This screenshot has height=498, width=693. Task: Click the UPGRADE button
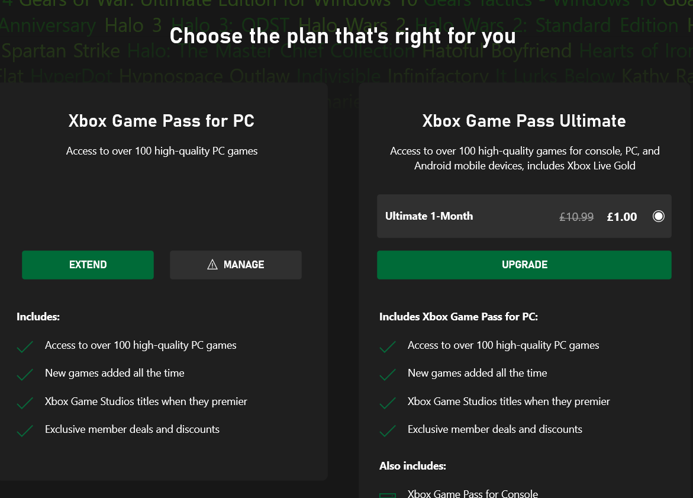524,265
